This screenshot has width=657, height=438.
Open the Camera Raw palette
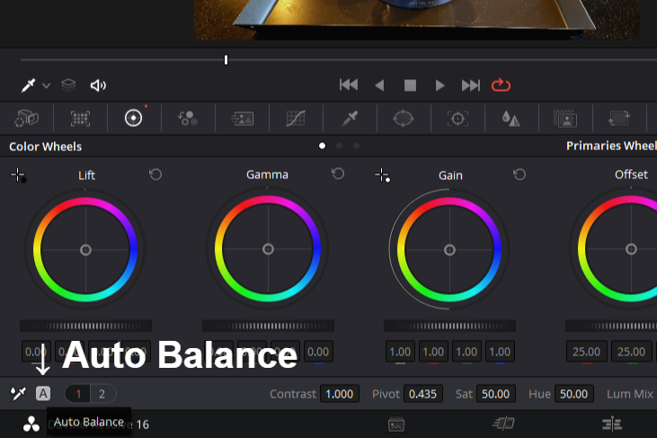click(26, 118)
